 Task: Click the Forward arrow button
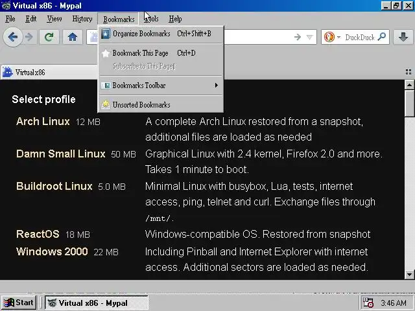(29, 37)
